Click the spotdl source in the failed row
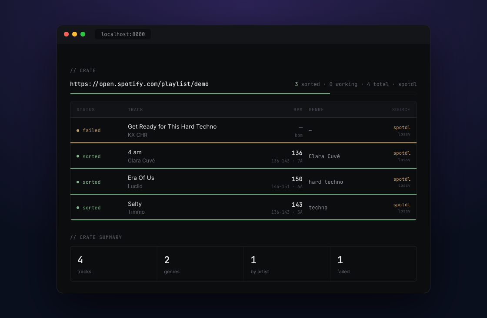 point(402,128)
